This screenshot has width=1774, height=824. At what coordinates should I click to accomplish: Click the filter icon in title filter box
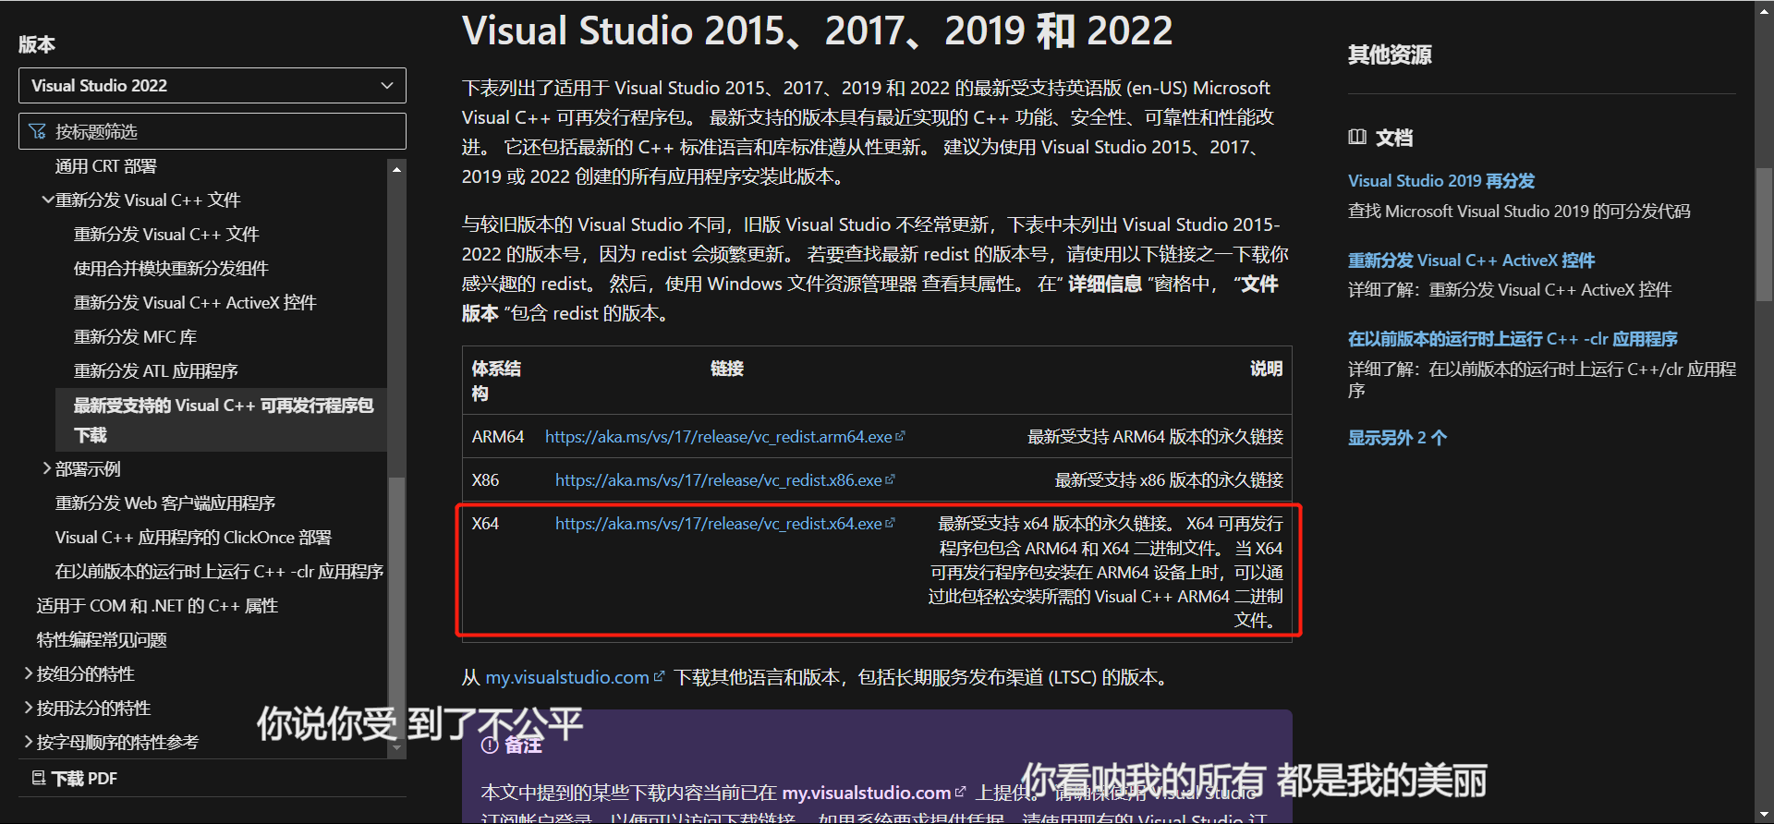pos(38,131)
